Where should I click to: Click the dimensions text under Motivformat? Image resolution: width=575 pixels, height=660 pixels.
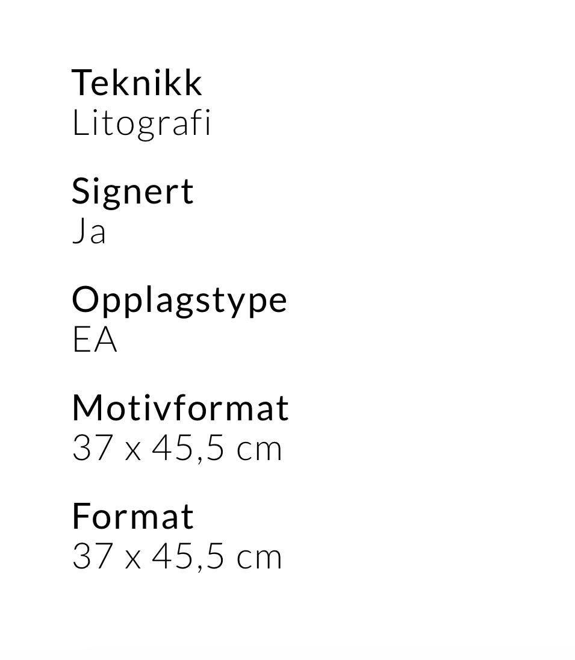[176, 448]
